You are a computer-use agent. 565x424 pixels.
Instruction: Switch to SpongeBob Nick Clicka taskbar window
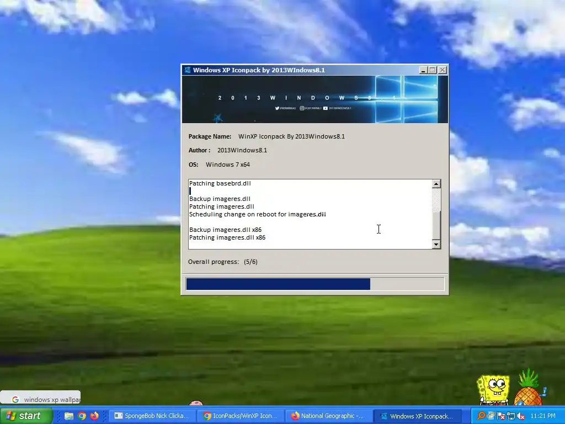point(152,416)
